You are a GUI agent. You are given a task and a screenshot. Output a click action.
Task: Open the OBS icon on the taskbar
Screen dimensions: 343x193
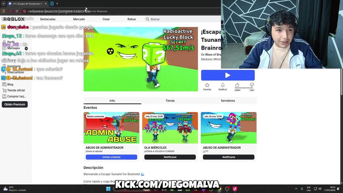click(x=227, y=189)
